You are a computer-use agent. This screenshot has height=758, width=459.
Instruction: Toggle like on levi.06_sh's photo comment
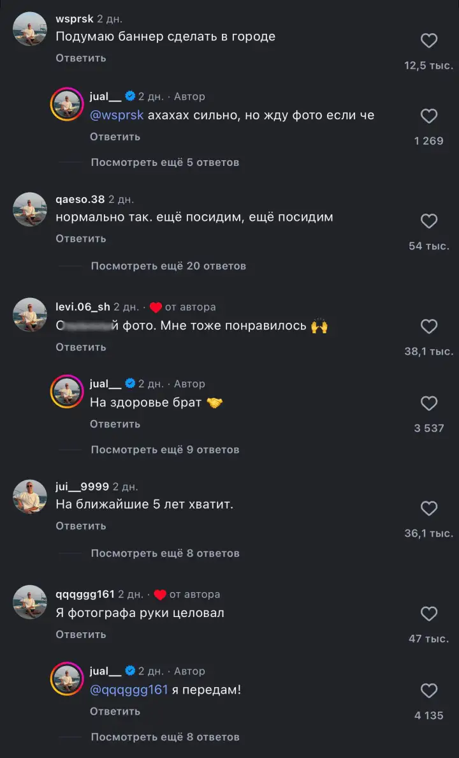(429, 327)
